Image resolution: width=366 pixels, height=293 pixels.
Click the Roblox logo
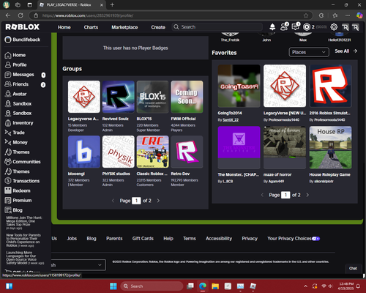(x=22, y=27)
